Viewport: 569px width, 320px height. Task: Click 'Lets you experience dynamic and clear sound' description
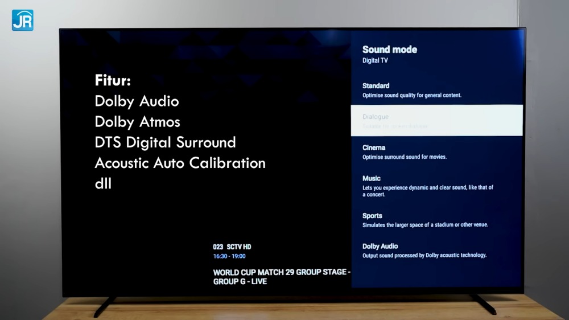428,191
